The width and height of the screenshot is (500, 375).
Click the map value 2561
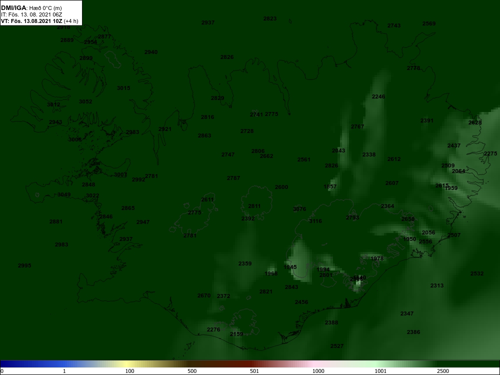point(304,159)
